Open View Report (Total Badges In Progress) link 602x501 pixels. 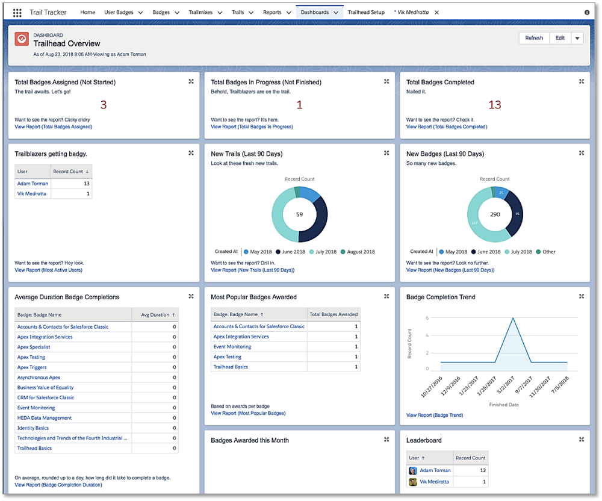coord(252,126)
